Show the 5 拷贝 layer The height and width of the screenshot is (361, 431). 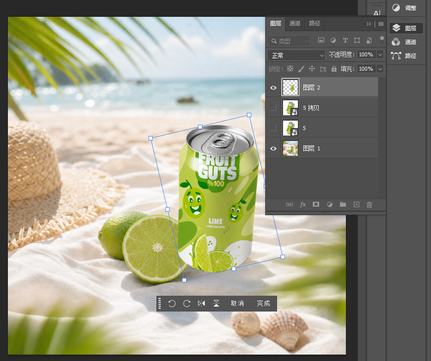click(x=273, y=107)
